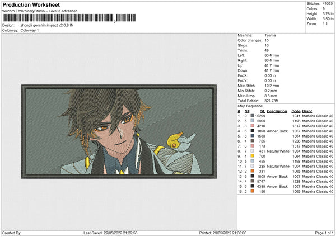
Task: Select the "Production Worksheet" title text
Action: click(x=31, y=4)
